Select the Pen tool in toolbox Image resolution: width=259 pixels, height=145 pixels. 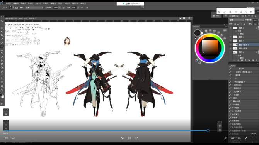pyautogui.click(x=2, y=71)
